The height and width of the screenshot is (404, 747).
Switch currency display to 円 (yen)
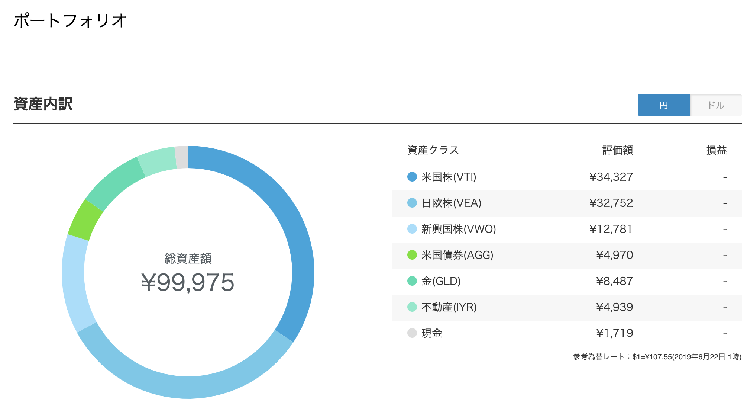[663, 105]
